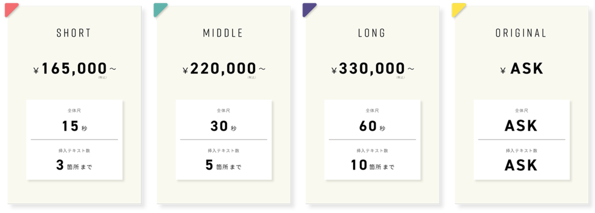This screenshot has height=213, width=595.
Task: Select the MIDDLE plan heading
Action: [x=223, y=33]
